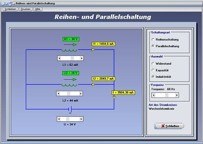Click the window title bar text
The width and height of the screenshot is (203, 144).
click(35, 3)
